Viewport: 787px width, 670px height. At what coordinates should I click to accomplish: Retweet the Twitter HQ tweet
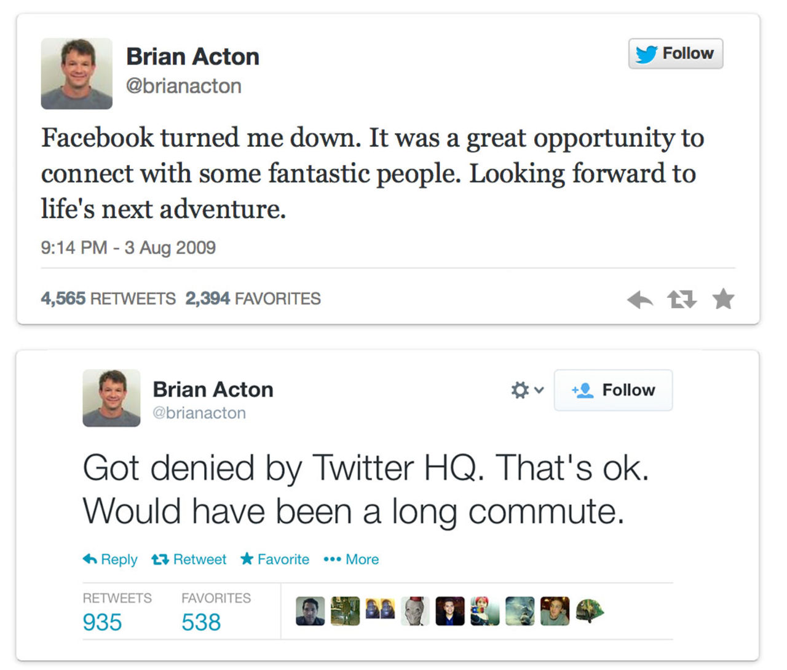click(189, 559)
